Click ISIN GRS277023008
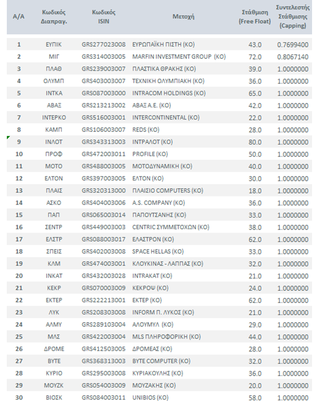The height and width of the screenshot is (401, 314). [x=104, y=44]
